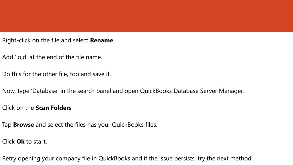Image resolution: width=293 pixels, height=165 pixels.
Task: Click the words 'QuickBooks files'
Action: pos(134,125)
